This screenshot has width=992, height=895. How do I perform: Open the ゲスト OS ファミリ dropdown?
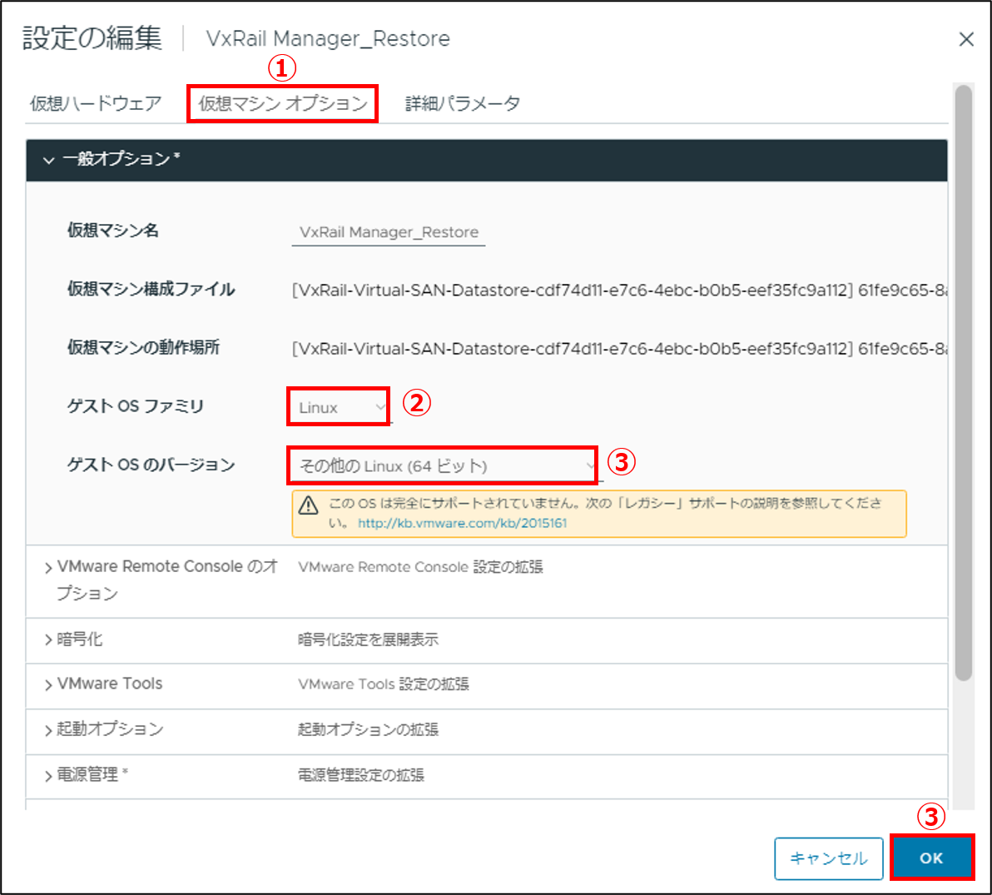[339, 407]
